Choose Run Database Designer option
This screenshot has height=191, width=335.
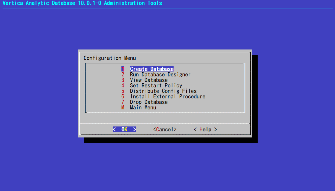point(160,74)
